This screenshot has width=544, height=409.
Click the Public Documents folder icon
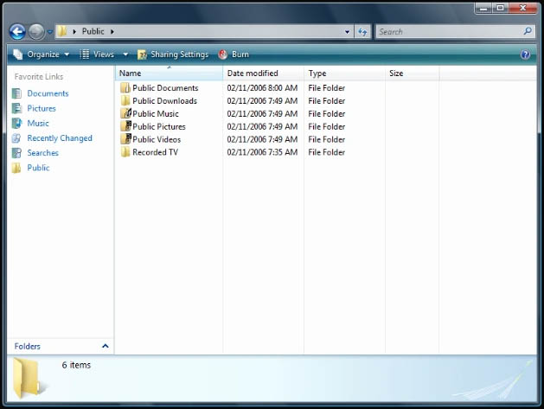click(x=125, y=88)
